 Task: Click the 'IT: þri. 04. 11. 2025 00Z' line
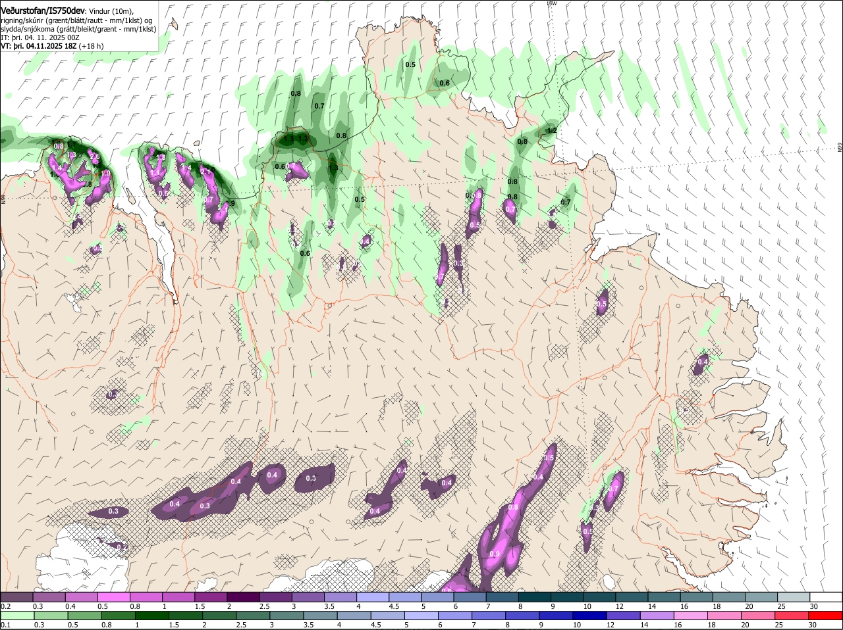tap(40, 38)
